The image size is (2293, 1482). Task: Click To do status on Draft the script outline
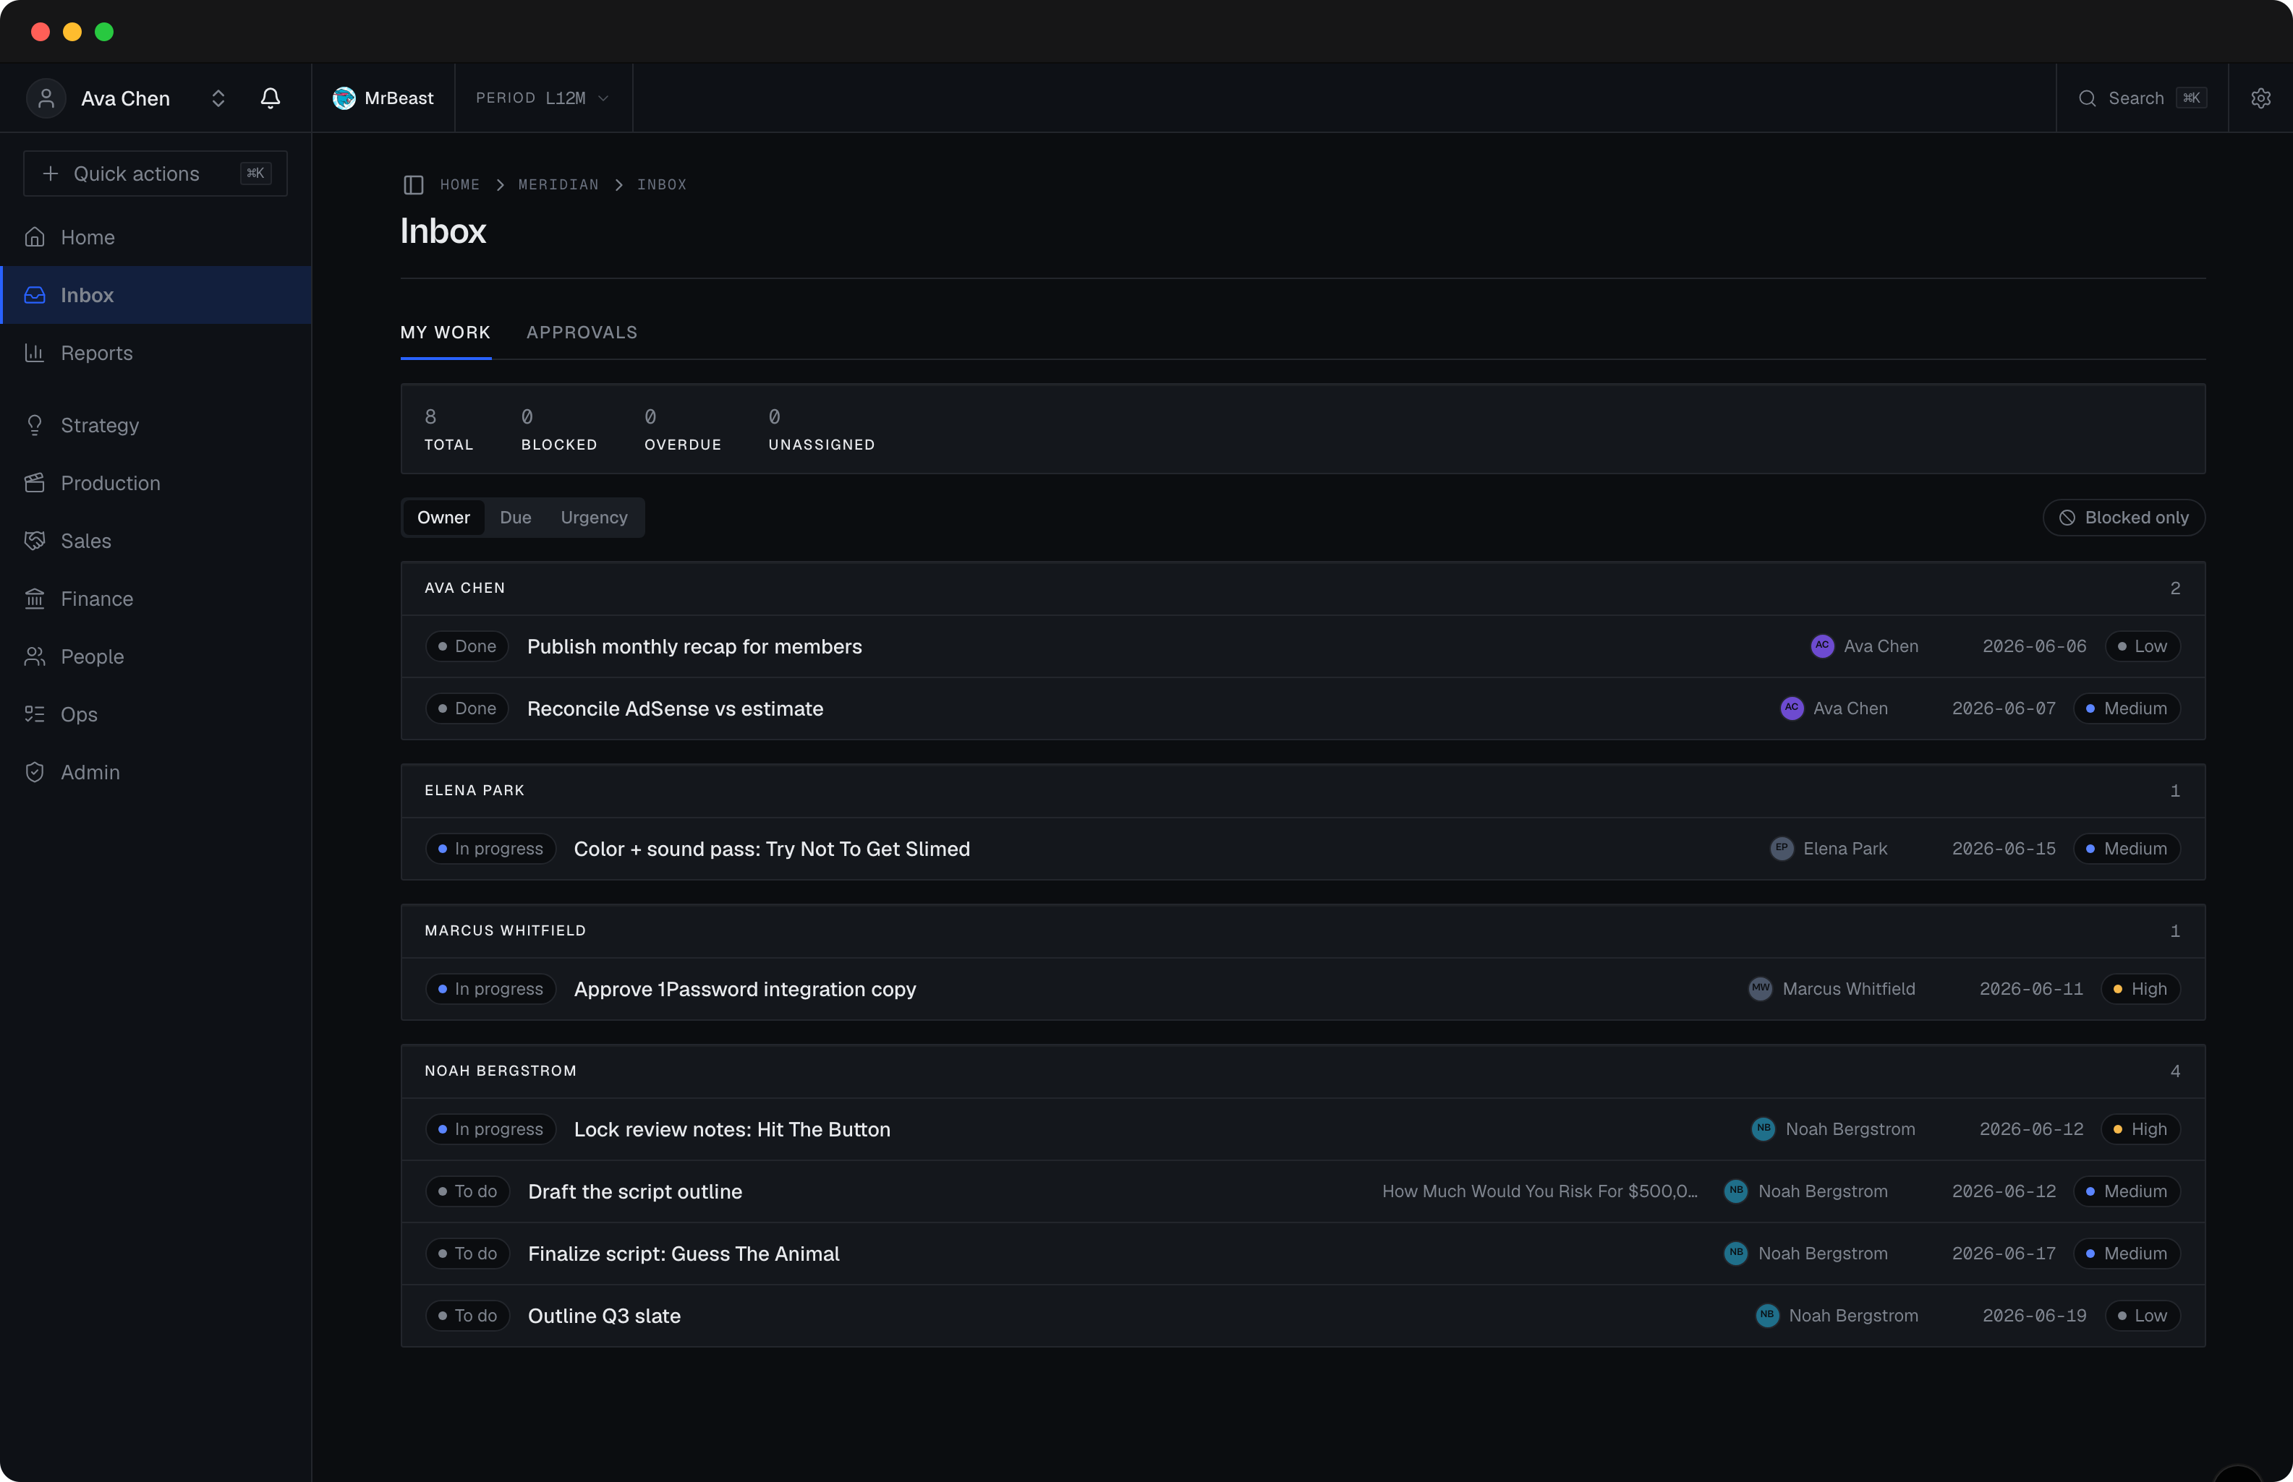pos(467,1191)
